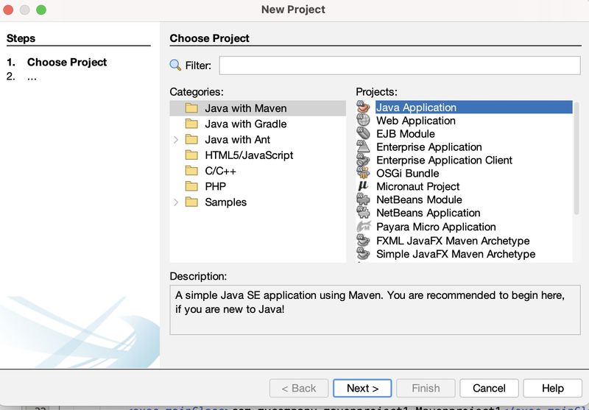
Task: Click the Payara Micro Application icon
Action: 363,227
